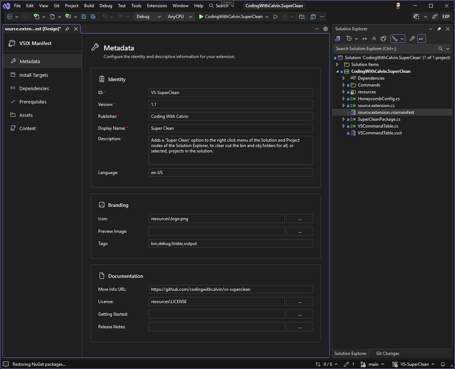Open the Extensions menu

[157, 6]
